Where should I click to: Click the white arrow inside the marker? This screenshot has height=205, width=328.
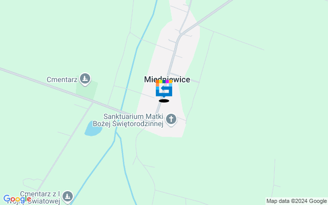[x=165, y=89]
